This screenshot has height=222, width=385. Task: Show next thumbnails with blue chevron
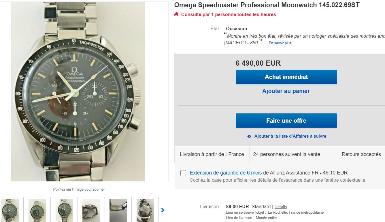coord(163,210)
